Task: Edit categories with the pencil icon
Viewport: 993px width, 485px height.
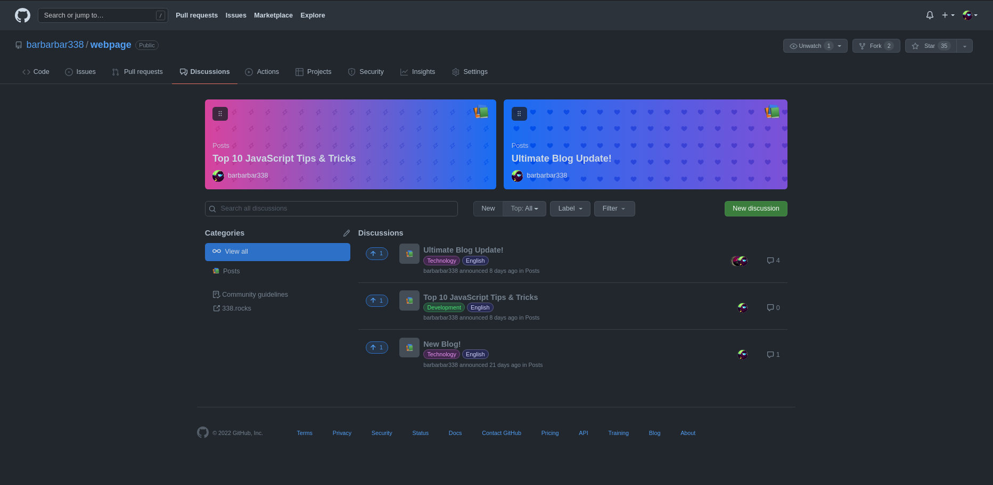Action: click(347, 233)
